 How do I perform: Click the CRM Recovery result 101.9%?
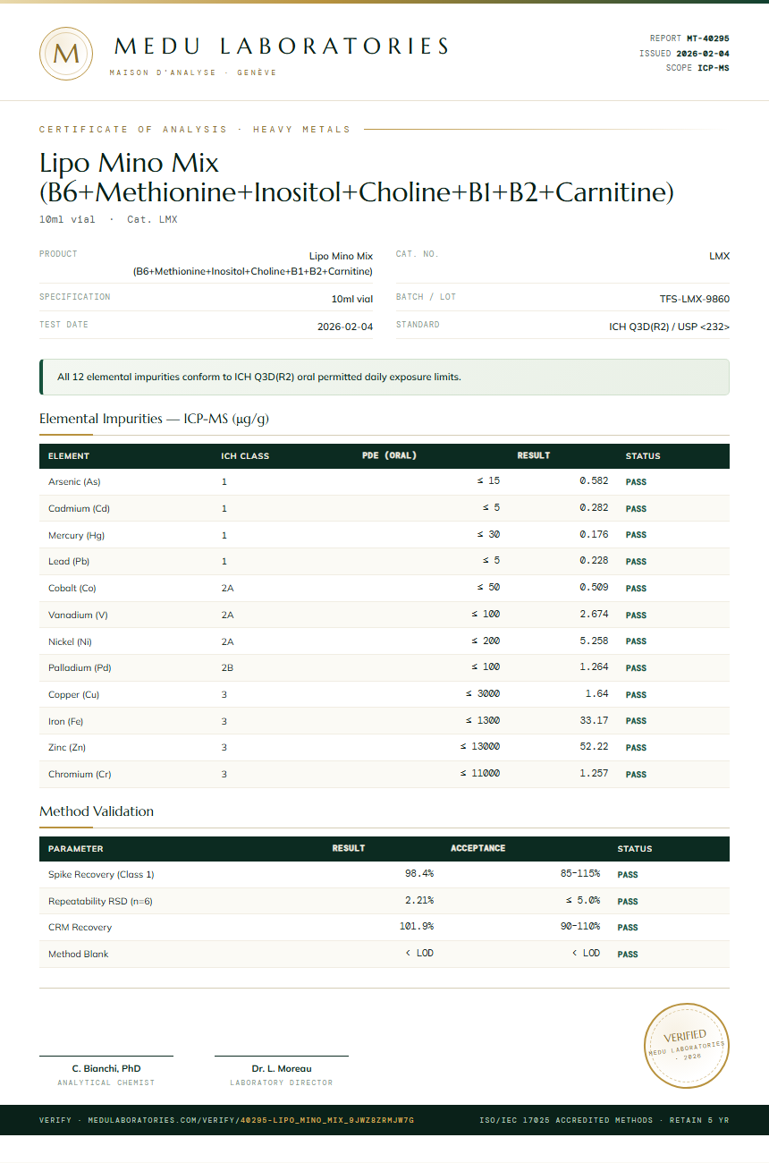click(417, 927)
